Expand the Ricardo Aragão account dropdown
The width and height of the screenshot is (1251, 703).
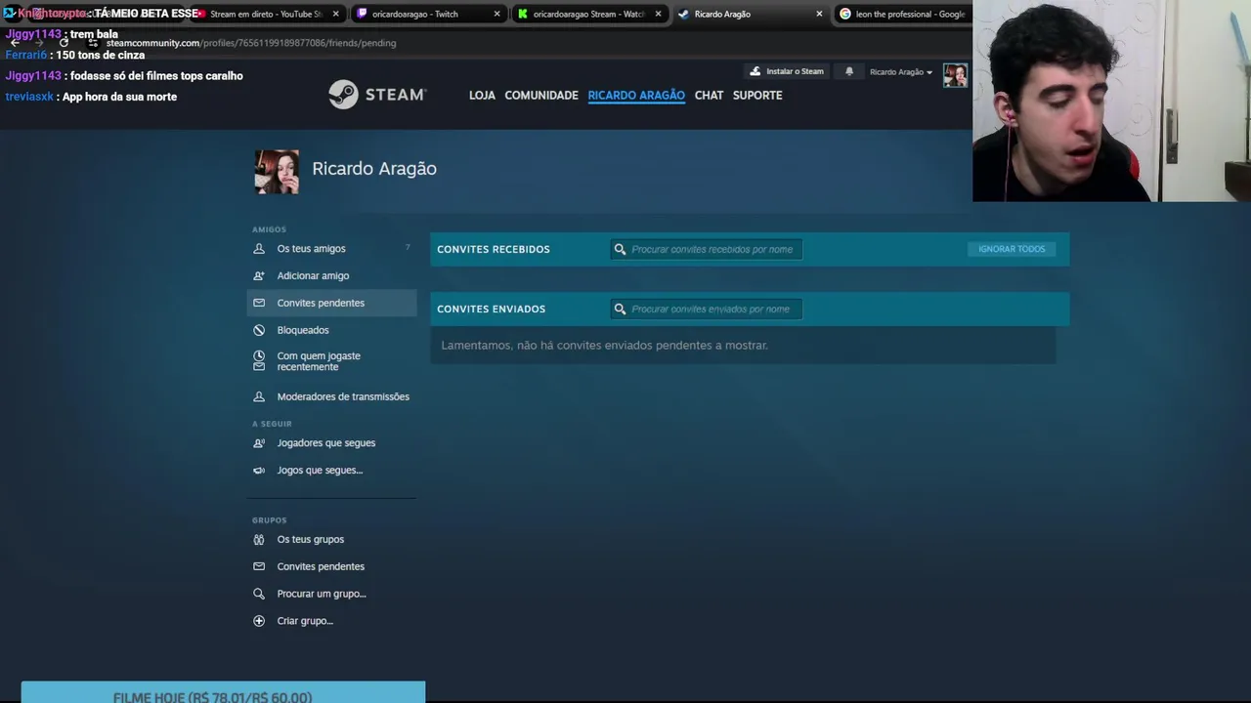coord(901,72)
